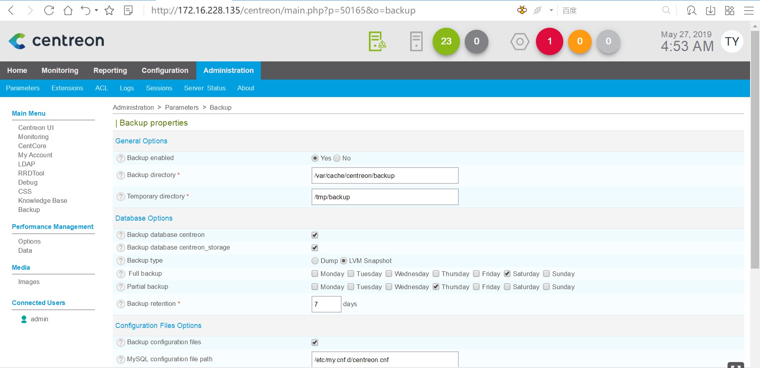Check Sunday for Partial backup
The height and width of the screenshot is (368, 760).
coord(546,287)
